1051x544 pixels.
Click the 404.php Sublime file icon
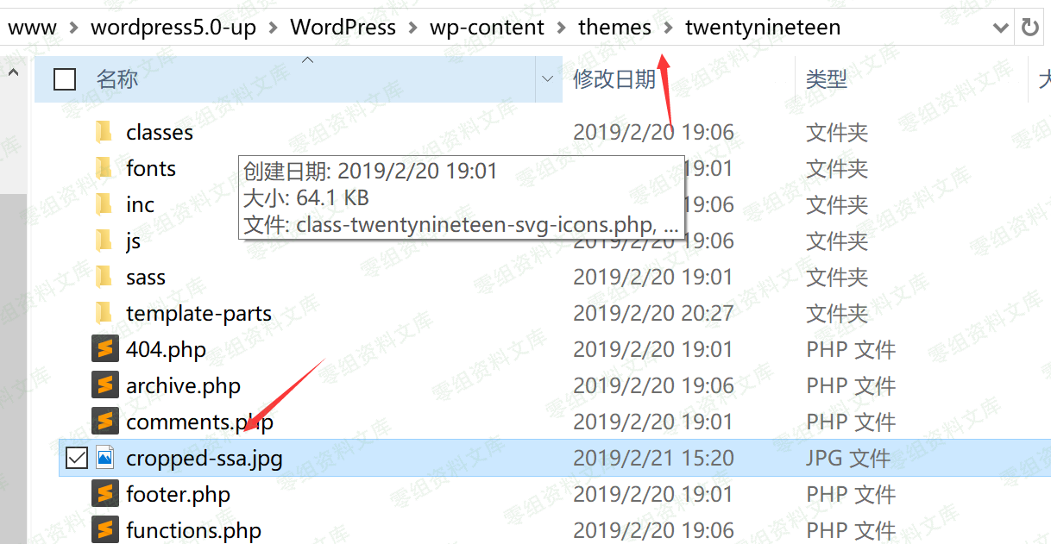pos(104,349)
